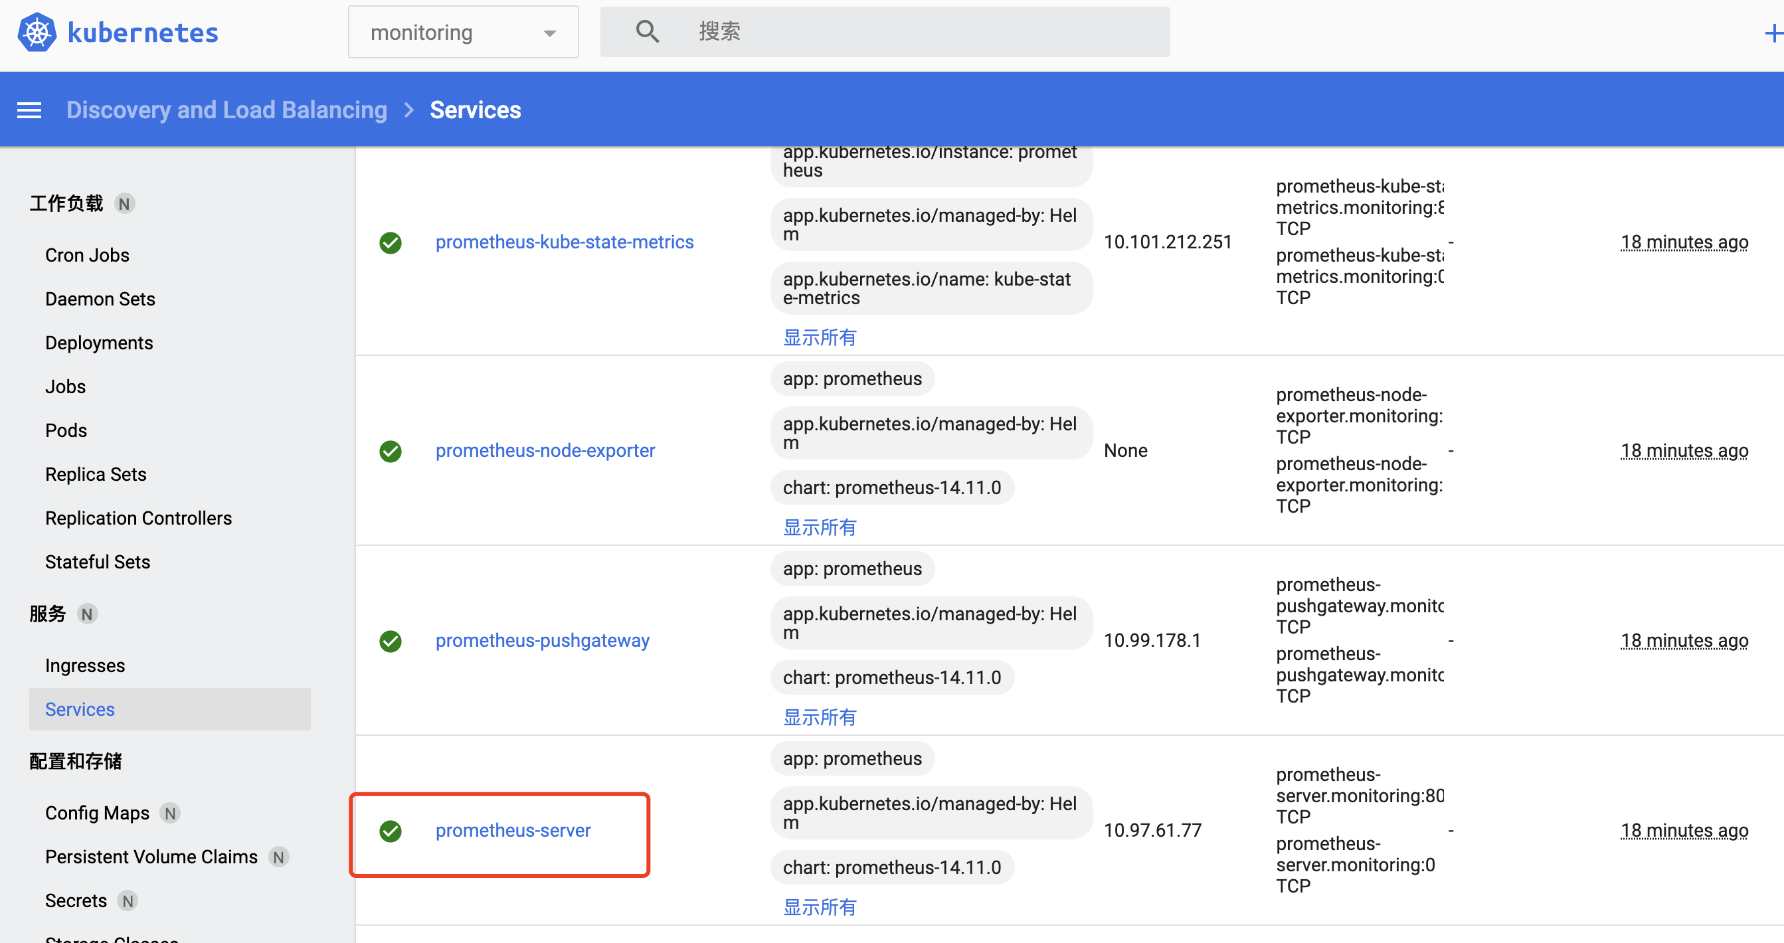
Task: Show all labels for prometheus-kube-state-metrics
Action: coord(820,337)
